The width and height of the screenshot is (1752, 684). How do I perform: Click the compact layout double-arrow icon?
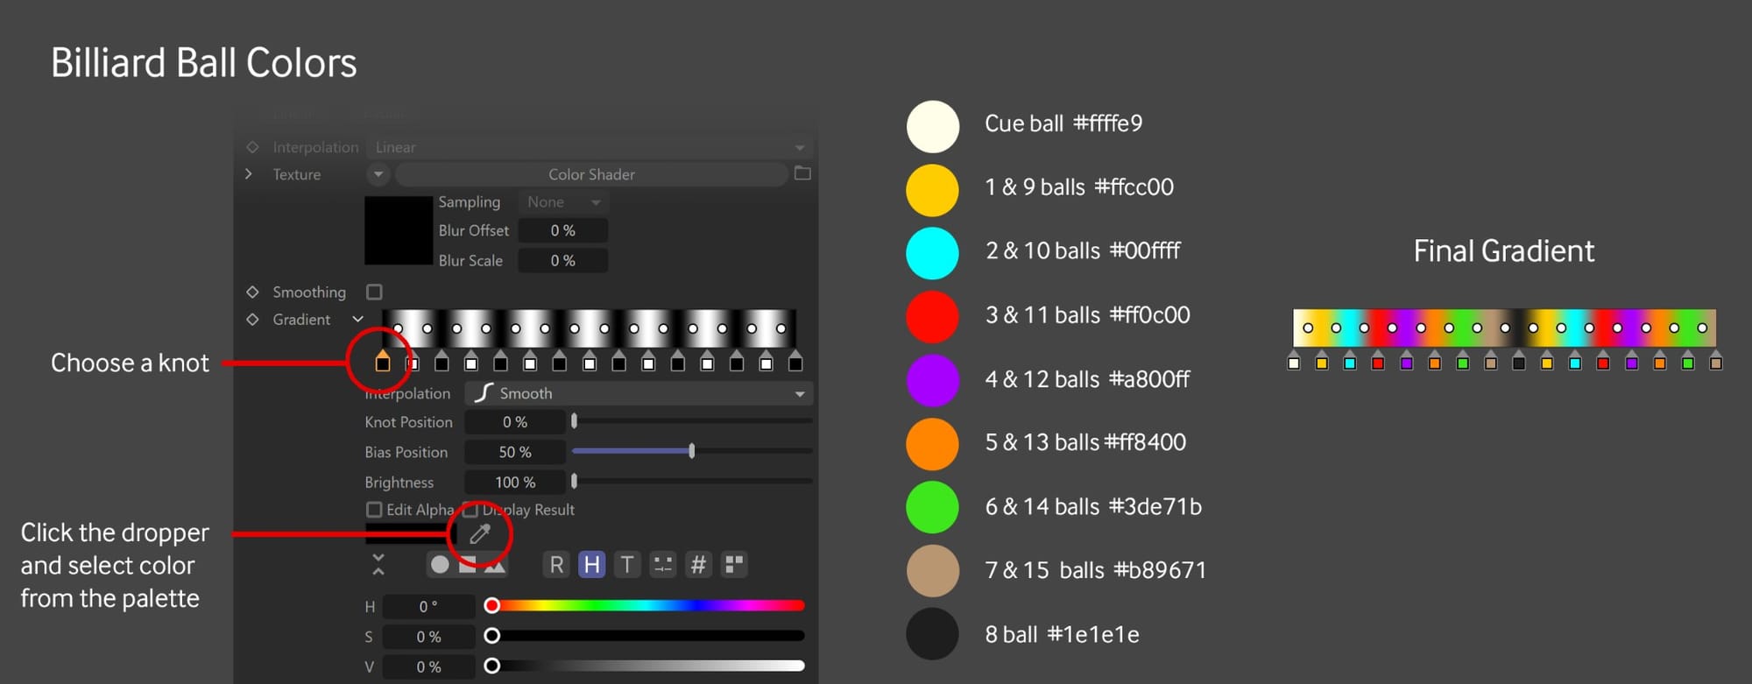pyautogui.click(x=378, y=565)
